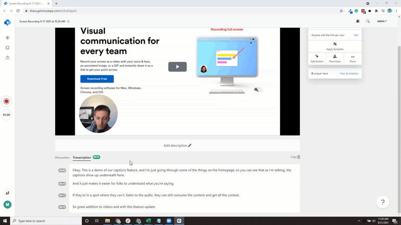Open the browser extensions puzzle icon

[x=376, y=11]
